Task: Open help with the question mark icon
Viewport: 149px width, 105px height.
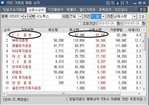Action: pos(127,3)
